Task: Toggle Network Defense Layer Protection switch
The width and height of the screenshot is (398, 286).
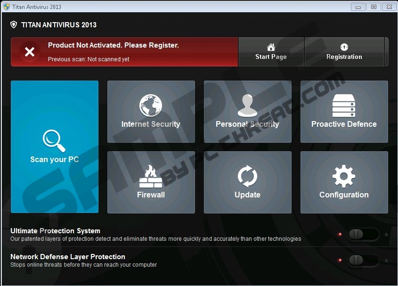Action: point(363,260)
